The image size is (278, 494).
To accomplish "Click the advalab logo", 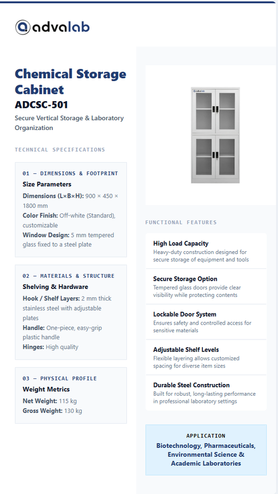I will coord(52,27).
